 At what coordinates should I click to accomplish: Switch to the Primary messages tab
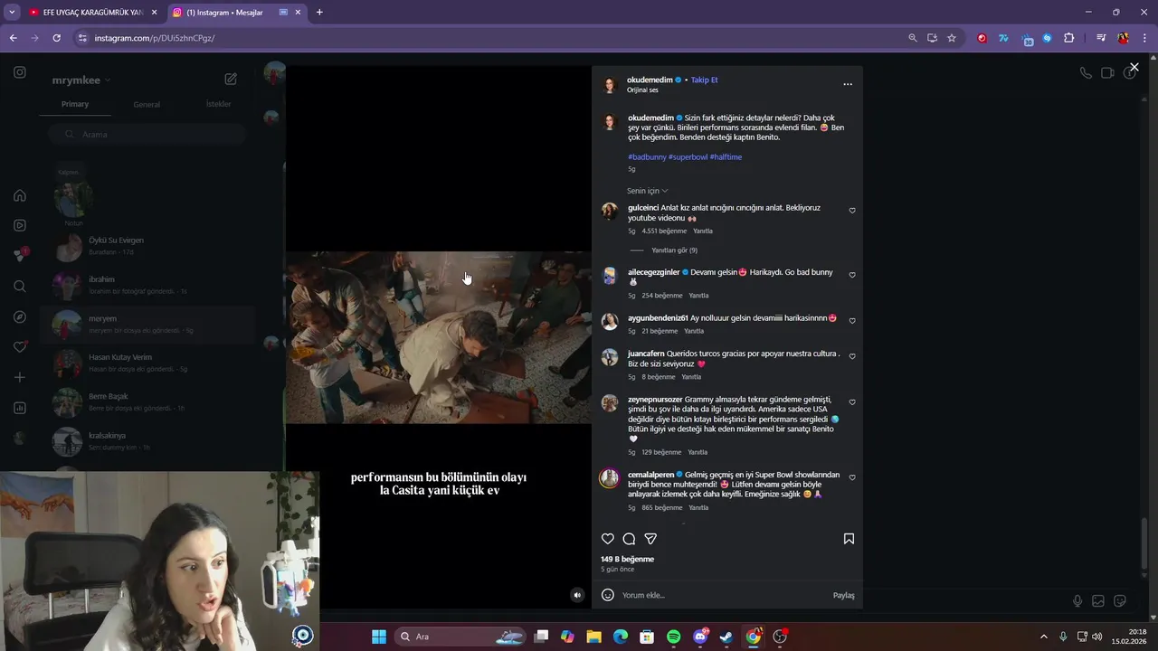coord(75,104)
